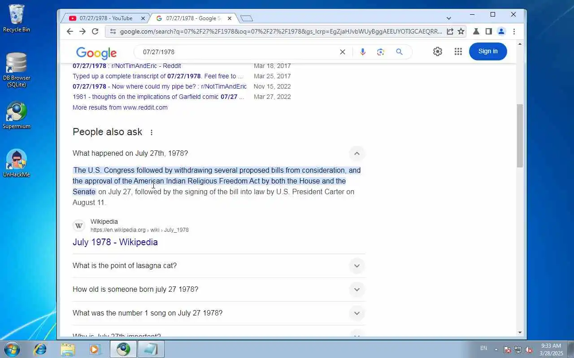The height and width of the screenshot is (358, 574).
Task: Click the Recycle Bin desktop icon
Action: point(17,18)
